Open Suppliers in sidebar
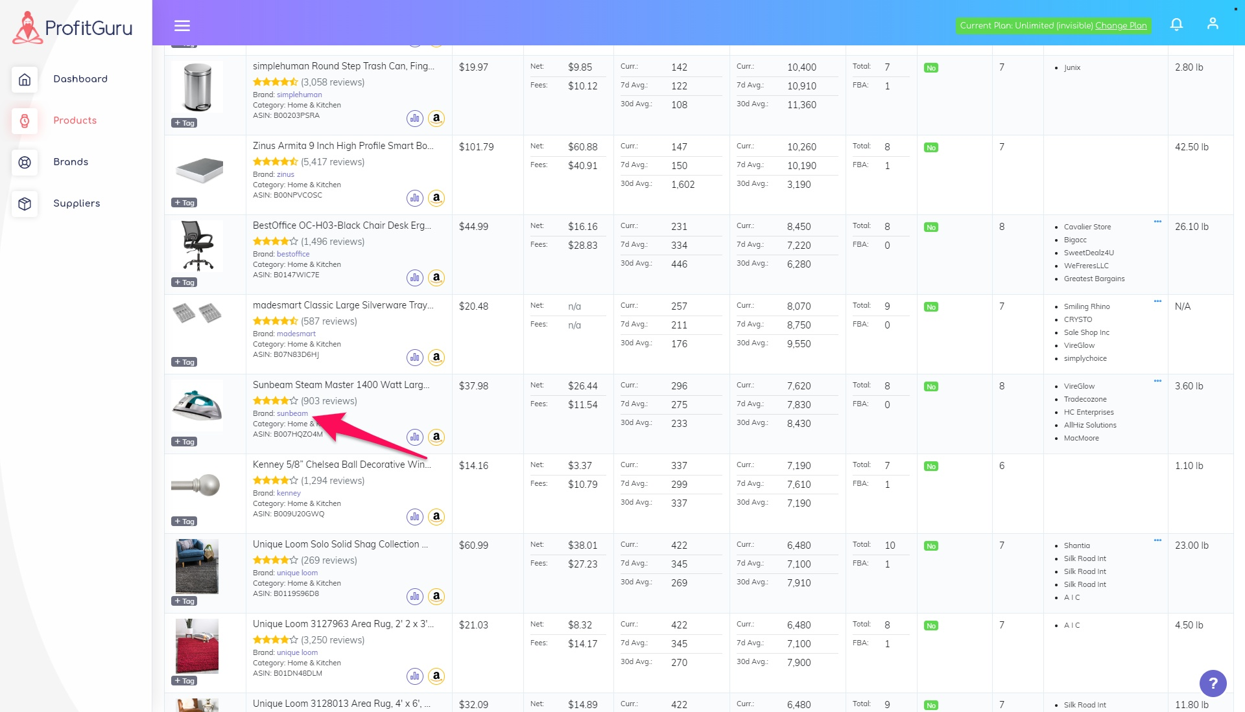Image resolution: width=1245 pixels, height=712 pixels. [77, 203]
